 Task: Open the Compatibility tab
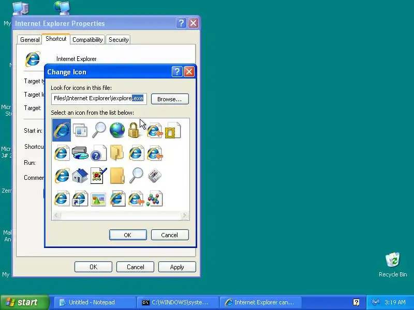87,40
